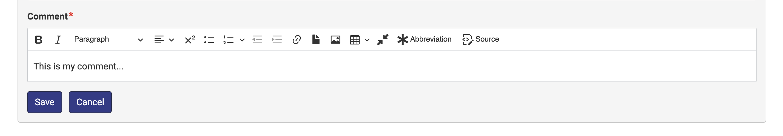Insert an image using the picture icon

335,40
